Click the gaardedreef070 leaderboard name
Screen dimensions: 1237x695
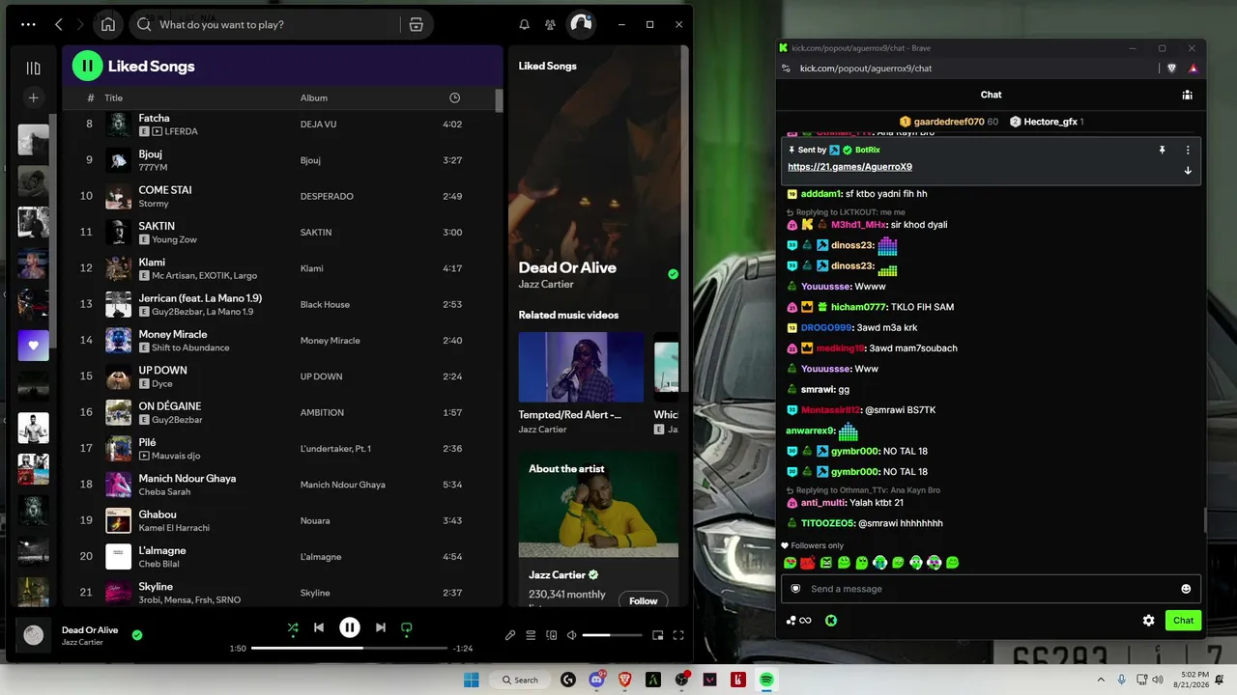(949, 122)
